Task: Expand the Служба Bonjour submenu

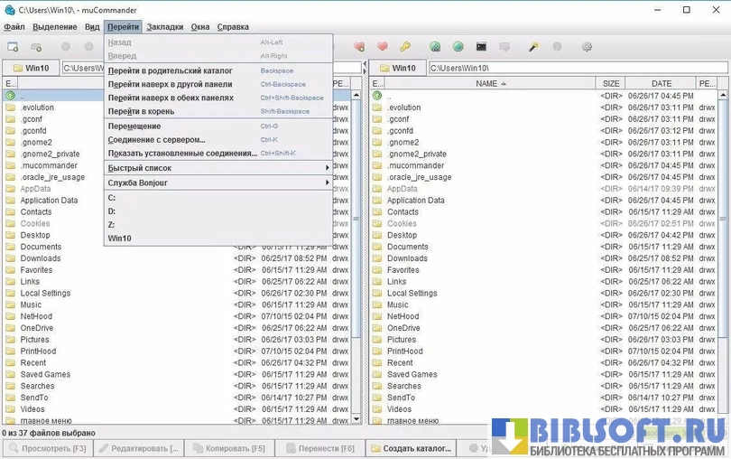Action: point(217,183)
